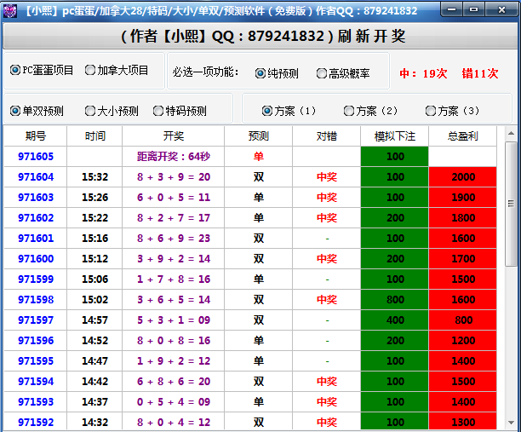Click issue number 971601
Screen dimensions: 521x432
36,238
